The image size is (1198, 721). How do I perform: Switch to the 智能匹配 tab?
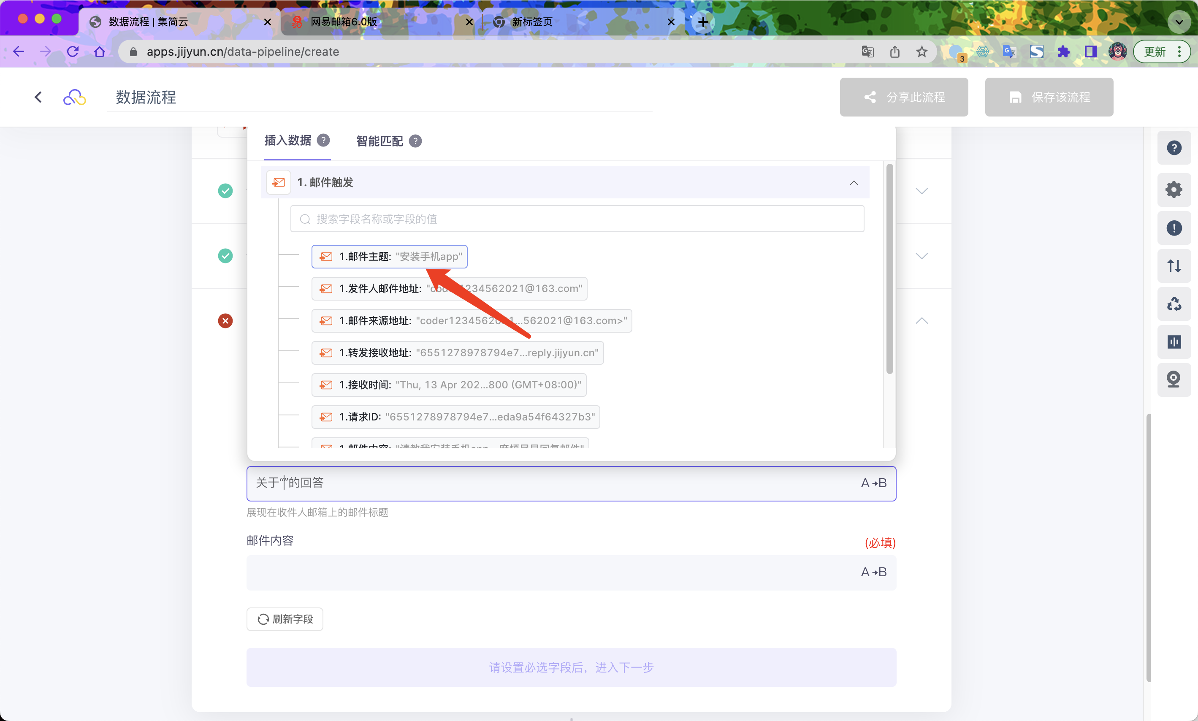pyautogui.click(x=379, y=141)
